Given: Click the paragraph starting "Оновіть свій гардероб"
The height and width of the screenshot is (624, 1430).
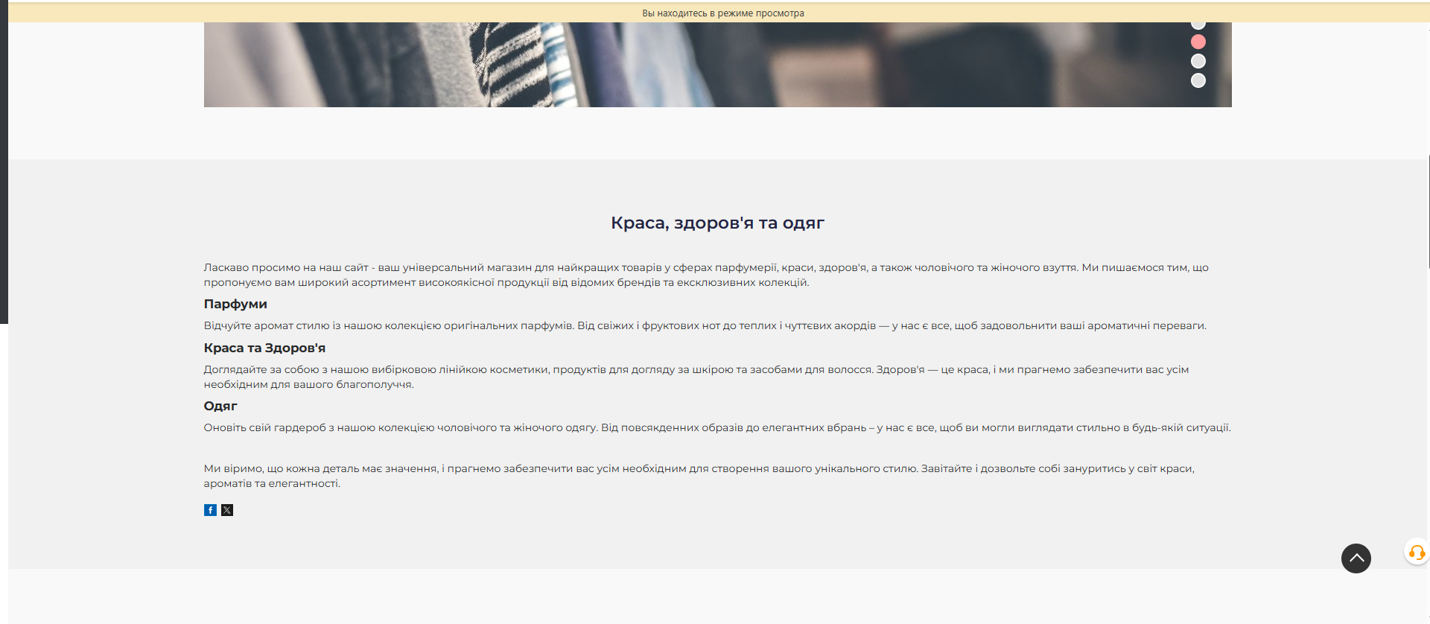Looking at the screenshot, I should 716,427.
